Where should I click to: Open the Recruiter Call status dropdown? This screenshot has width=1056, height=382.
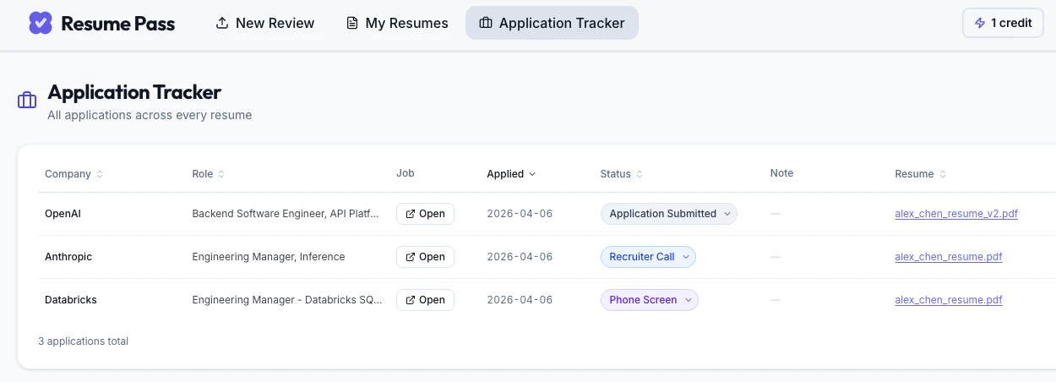[648, 257]
